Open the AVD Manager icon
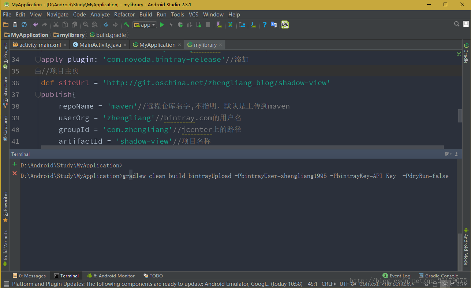 click(219, 24)
